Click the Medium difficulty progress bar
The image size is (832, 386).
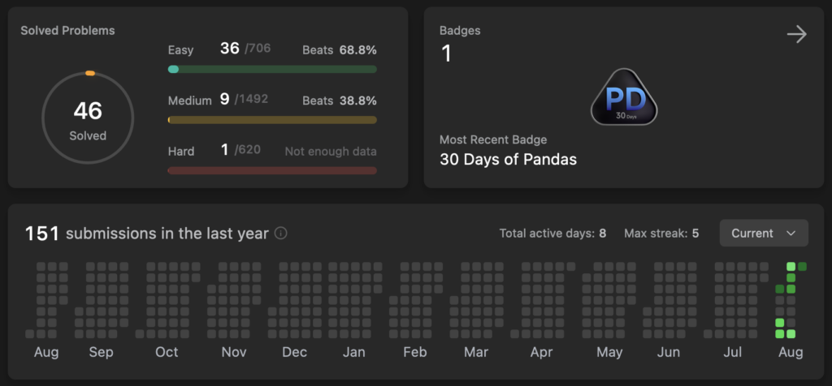coord(272,120)
